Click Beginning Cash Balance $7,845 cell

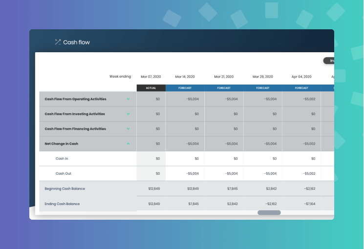(x=233, y=188)
